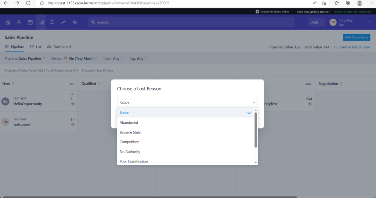Click the Search input field
This screenshot has height=198, width=376.
(x=191, y=22)
